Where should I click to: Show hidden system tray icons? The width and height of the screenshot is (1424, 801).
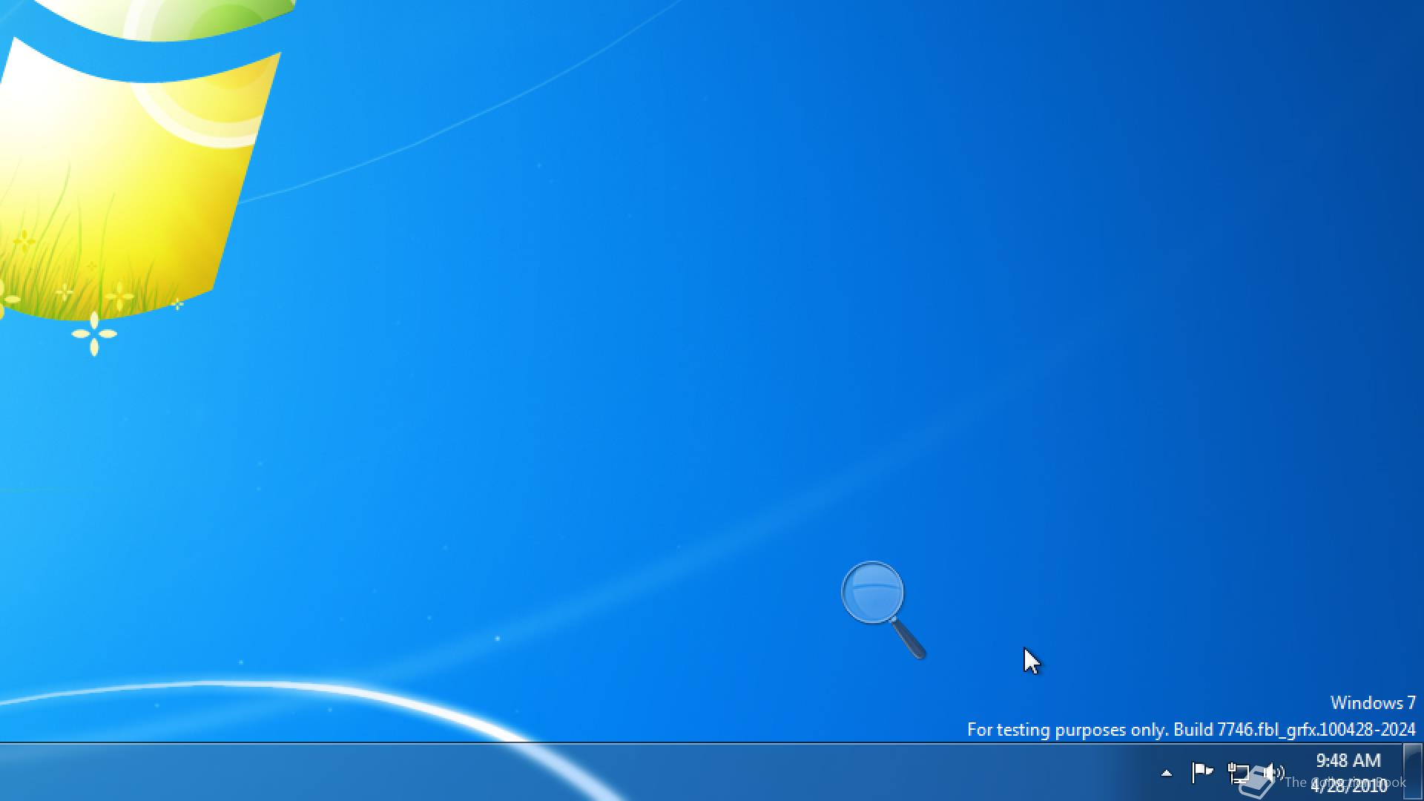pyautogui.click(x=1166, y=773)
